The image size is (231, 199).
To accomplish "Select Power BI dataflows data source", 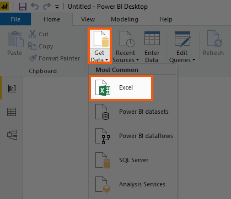I will click(133, 136).
